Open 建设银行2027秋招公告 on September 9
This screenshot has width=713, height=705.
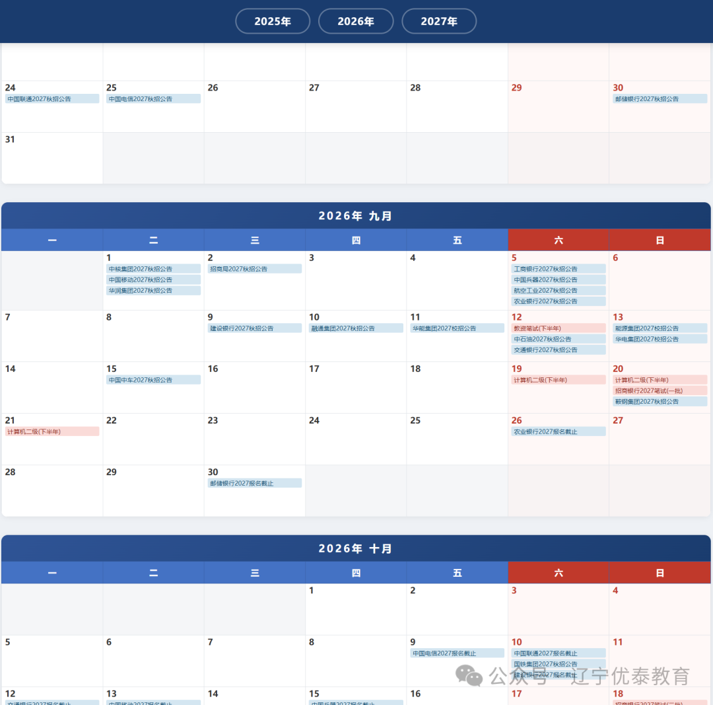point(255,328)
